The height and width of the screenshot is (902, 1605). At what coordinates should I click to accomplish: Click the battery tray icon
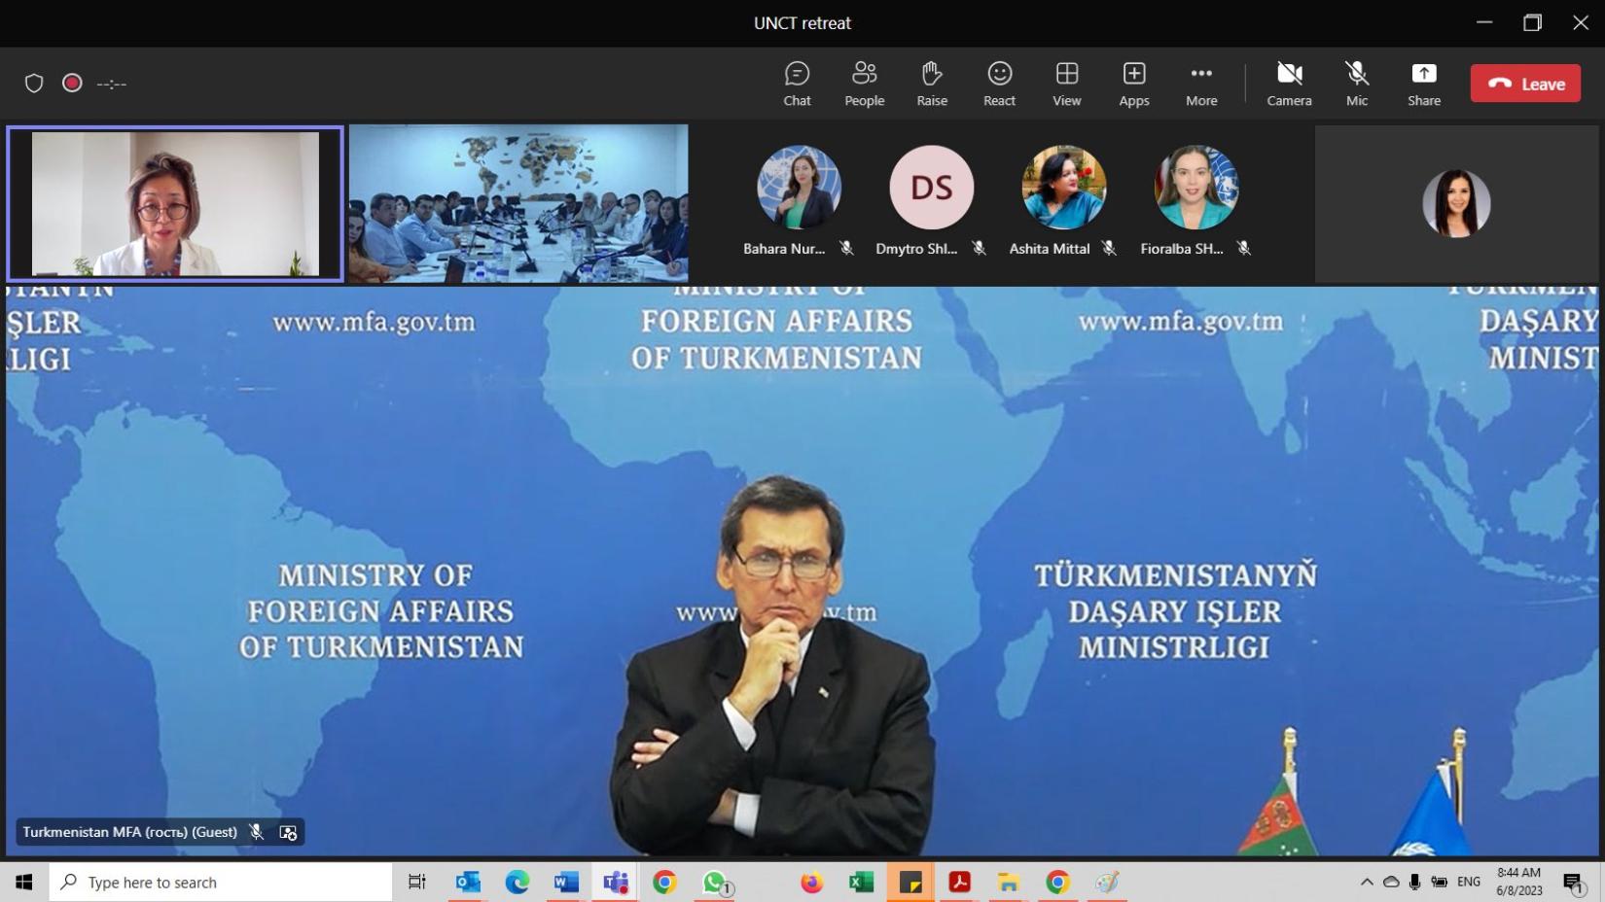(1440, 882)
